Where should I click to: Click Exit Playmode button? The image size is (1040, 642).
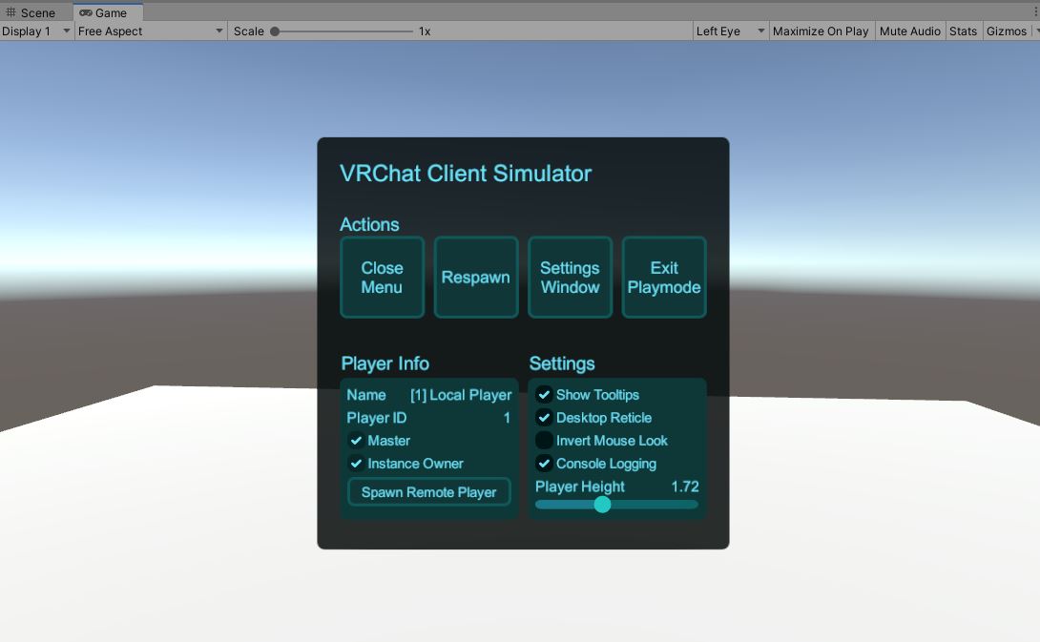664,278
